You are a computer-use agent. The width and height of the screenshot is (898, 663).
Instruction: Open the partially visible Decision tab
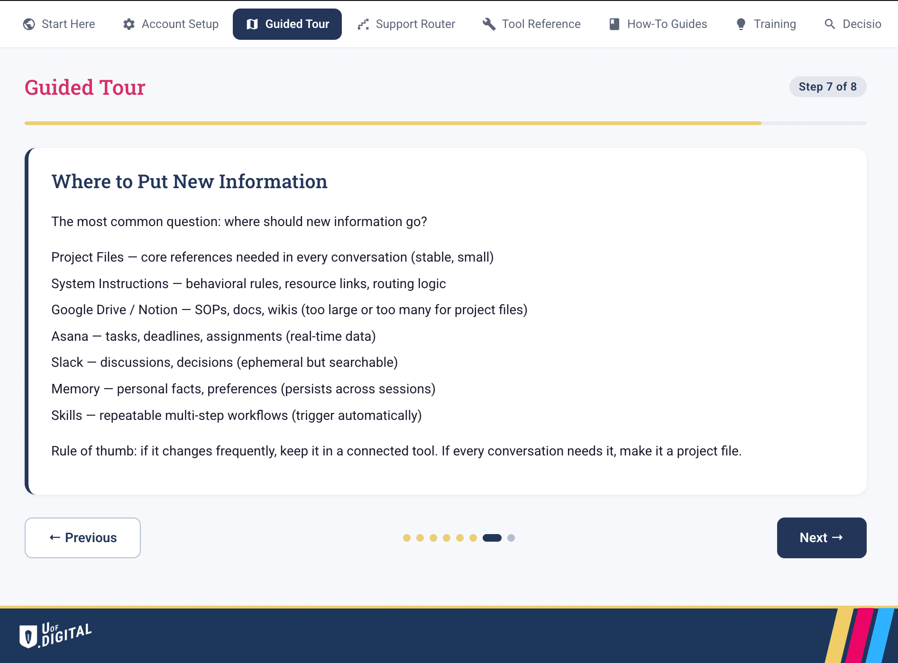click(853, 24)
